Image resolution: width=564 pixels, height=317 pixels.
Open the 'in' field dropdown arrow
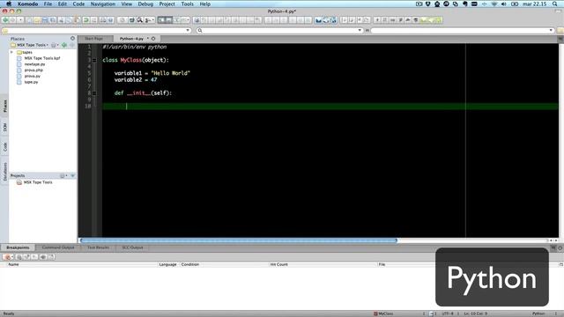coord(551,31)
